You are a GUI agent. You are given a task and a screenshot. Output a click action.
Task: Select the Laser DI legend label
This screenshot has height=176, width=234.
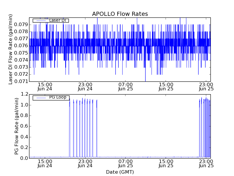tap(58, 21)
